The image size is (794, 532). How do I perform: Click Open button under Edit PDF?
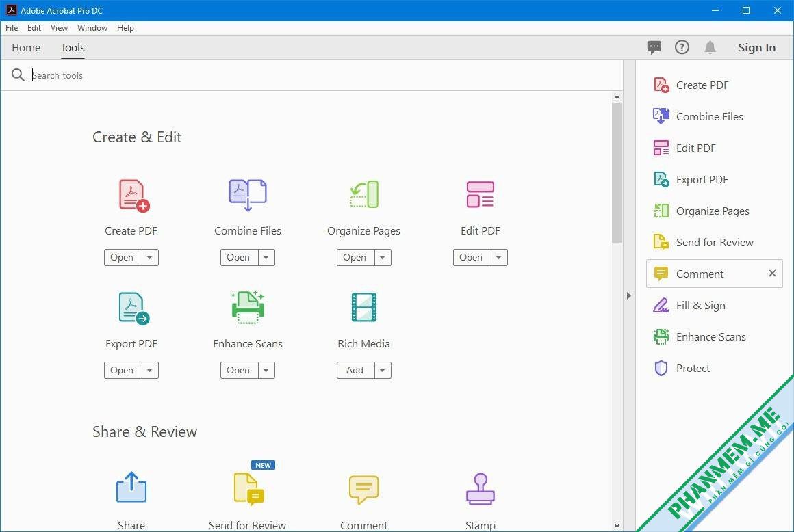point(472,257)
